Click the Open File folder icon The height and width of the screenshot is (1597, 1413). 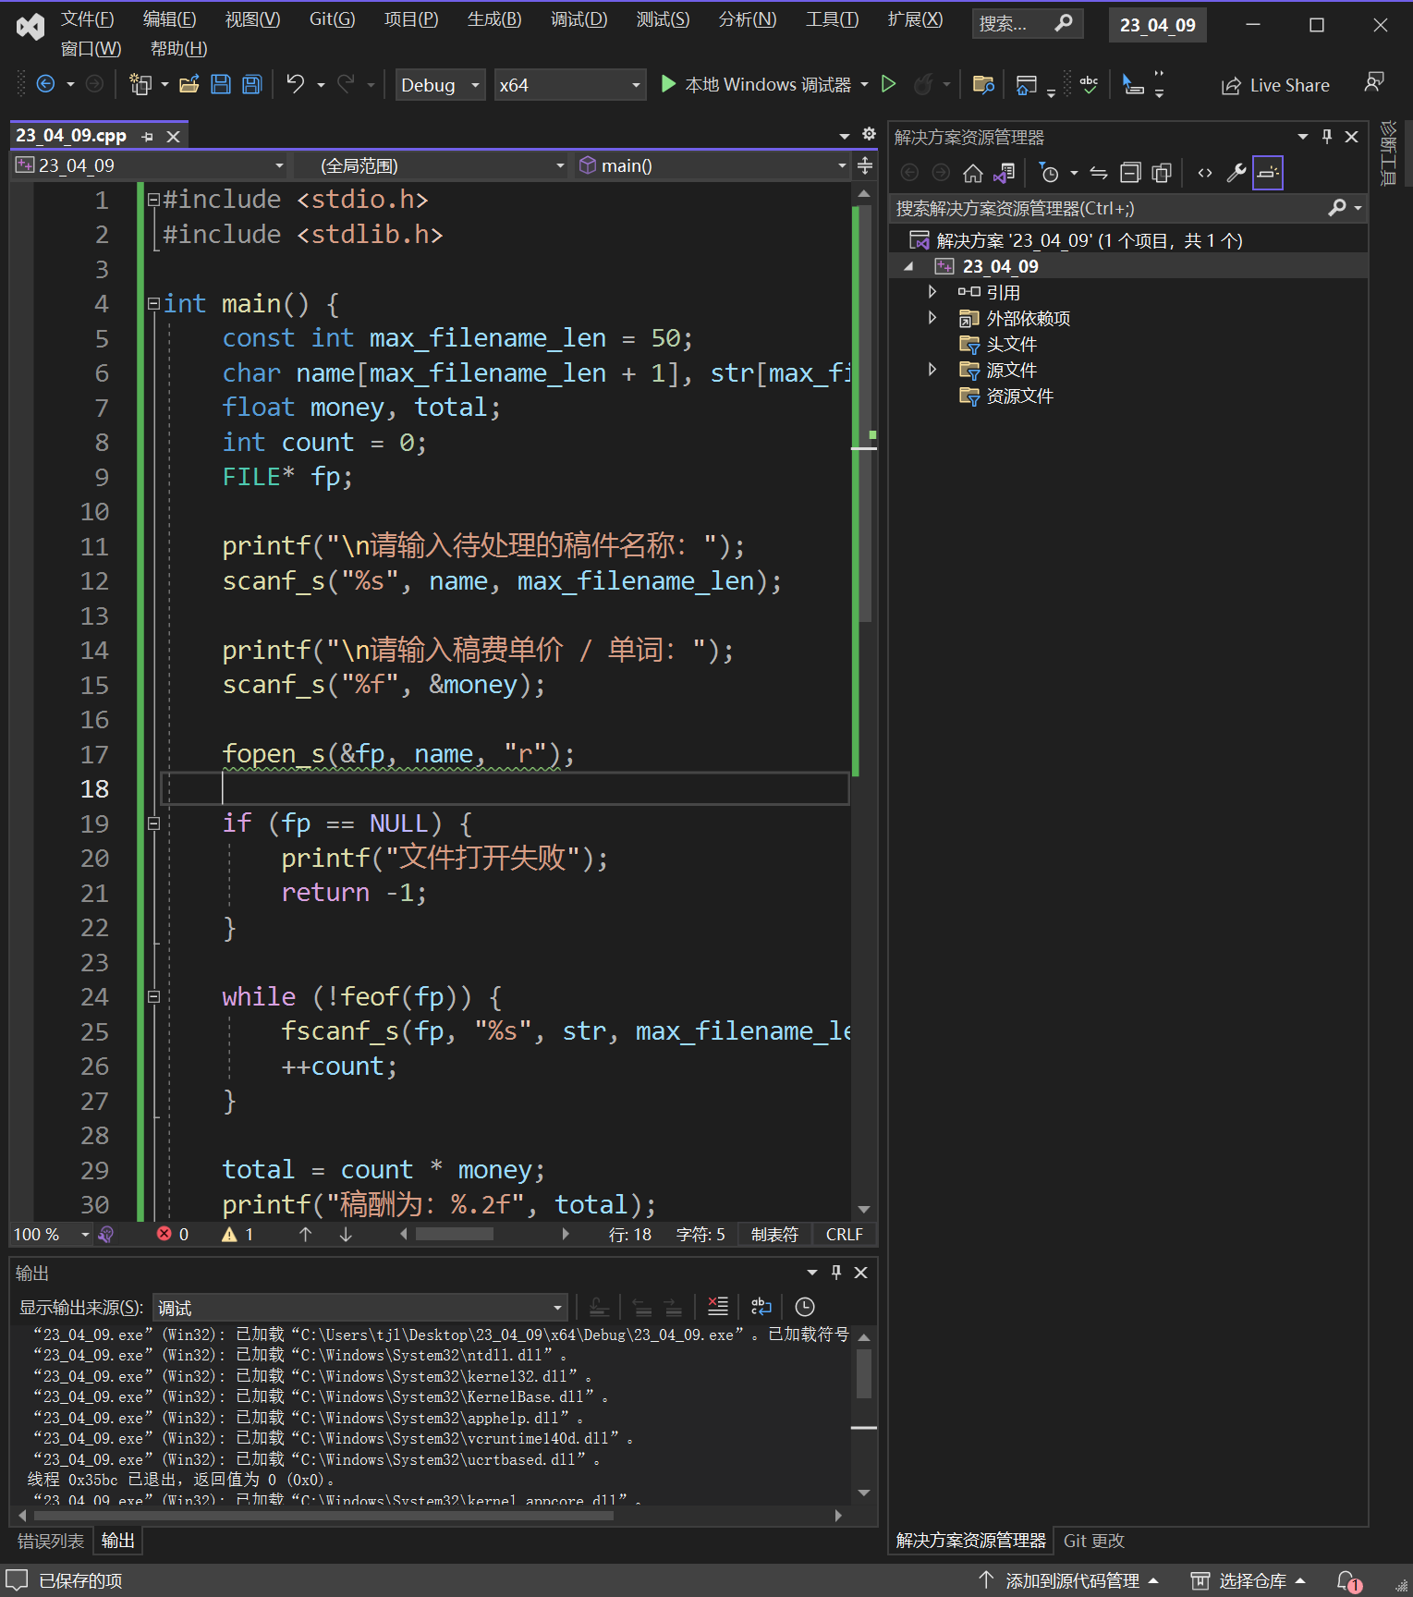point(189,85)
